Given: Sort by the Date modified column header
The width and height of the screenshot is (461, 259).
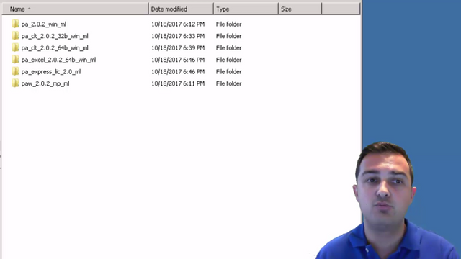Looking at the screenshot, I should click(x=181, y=9).
